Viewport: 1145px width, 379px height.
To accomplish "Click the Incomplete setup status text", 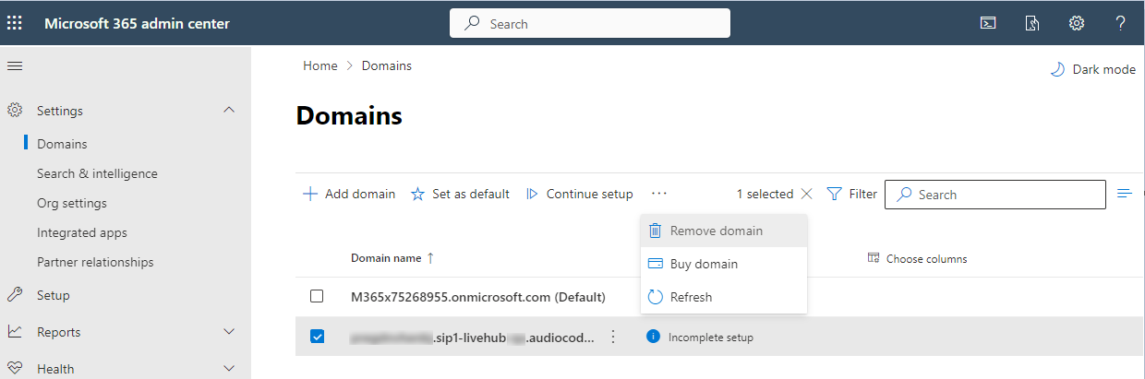I will [711, 338].
